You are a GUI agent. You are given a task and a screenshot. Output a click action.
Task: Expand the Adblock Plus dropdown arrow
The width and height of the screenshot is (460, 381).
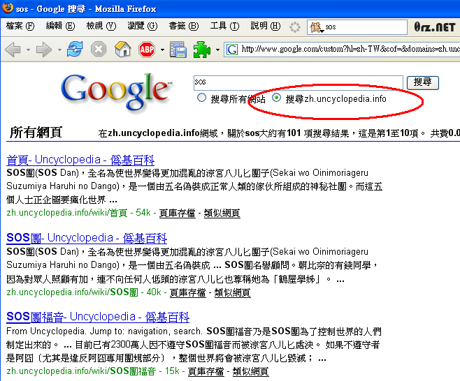pyautogui.click(x=162, y=50)
